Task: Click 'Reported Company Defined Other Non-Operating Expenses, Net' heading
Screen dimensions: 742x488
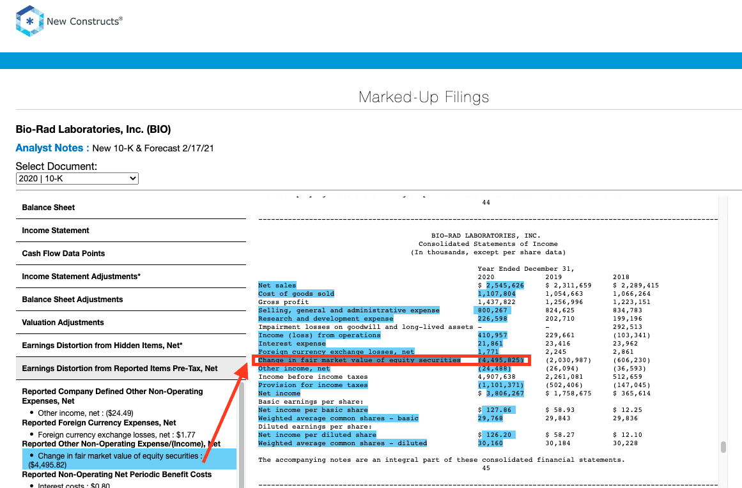Action: 112,396
